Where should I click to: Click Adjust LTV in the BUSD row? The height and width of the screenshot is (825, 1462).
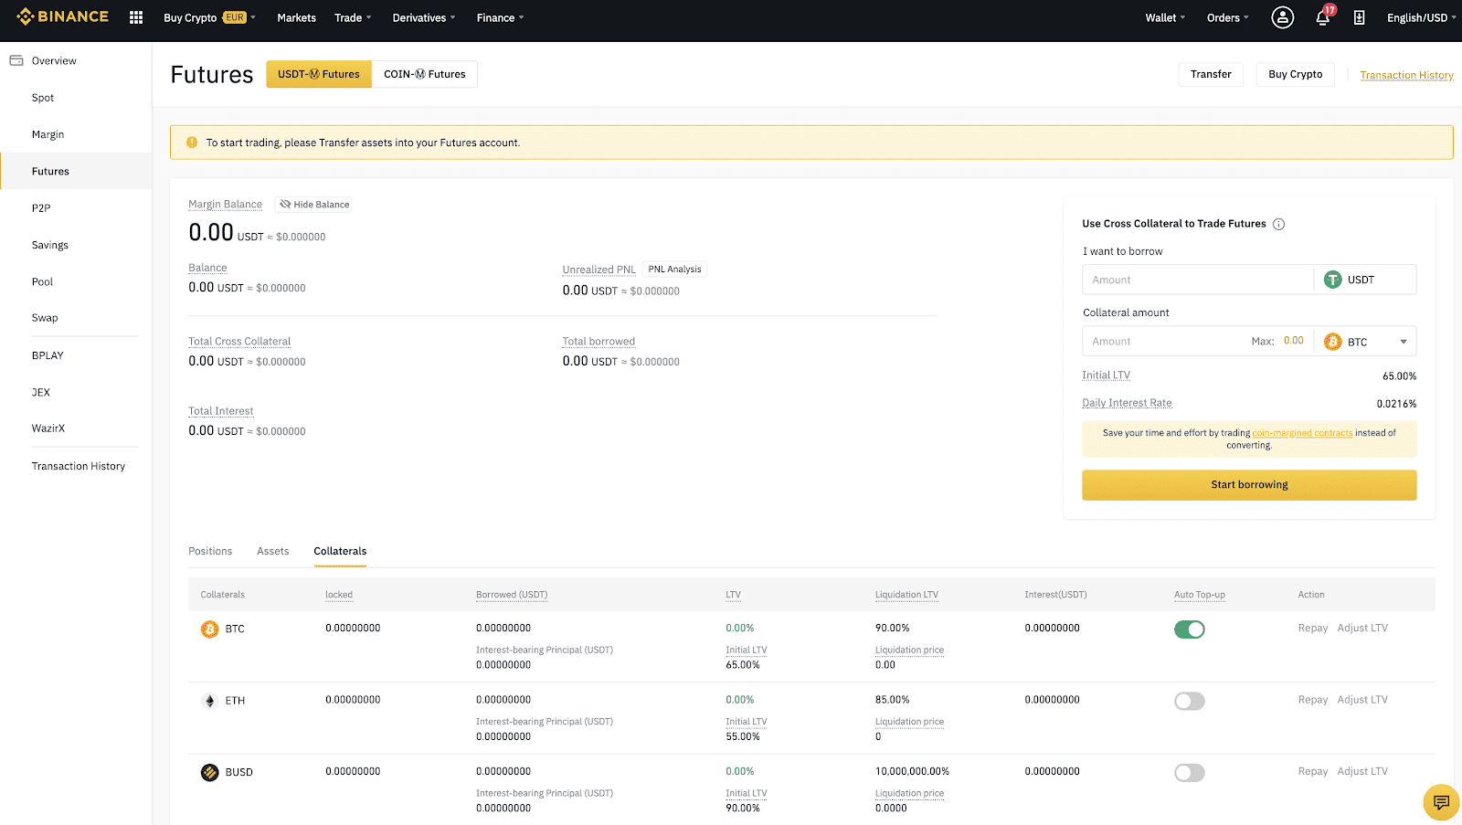click(x=1362, y=771)
